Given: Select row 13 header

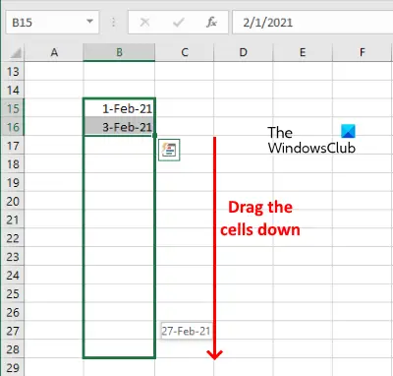Looking at the screenshot, I should (x=13, y=71).
